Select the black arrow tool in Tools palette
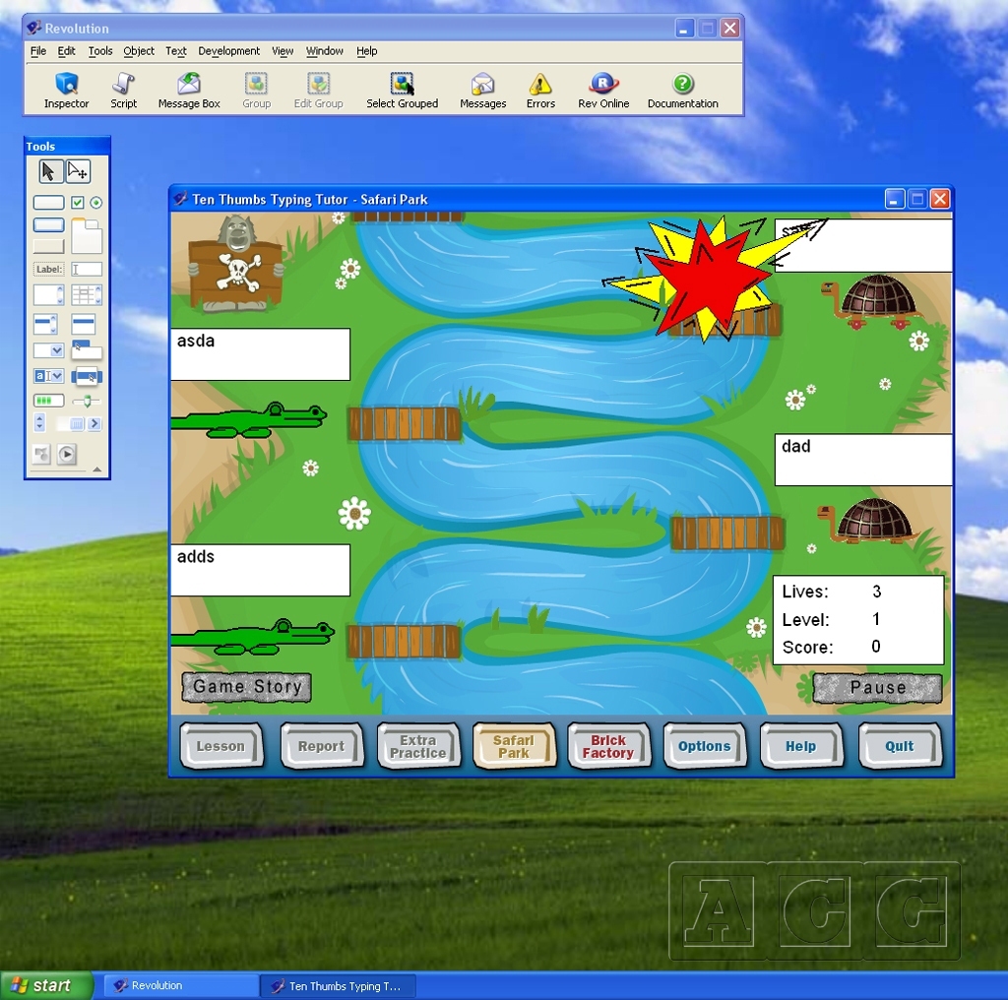 point(49,171)
